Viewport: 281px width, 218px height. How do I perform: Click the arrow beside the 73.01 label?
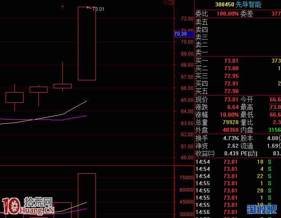pyautogui.click(x=89, y=7)
